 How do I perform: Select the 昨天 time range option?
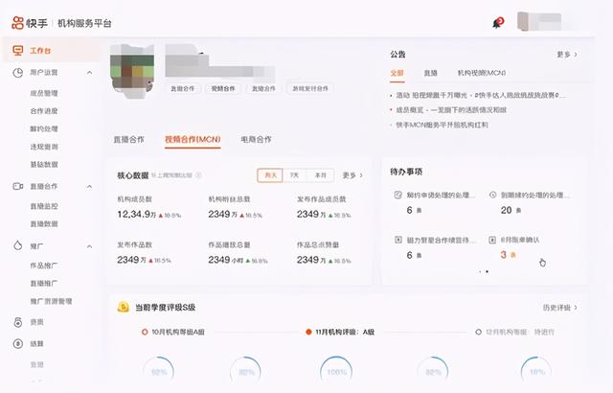point(271,175)
